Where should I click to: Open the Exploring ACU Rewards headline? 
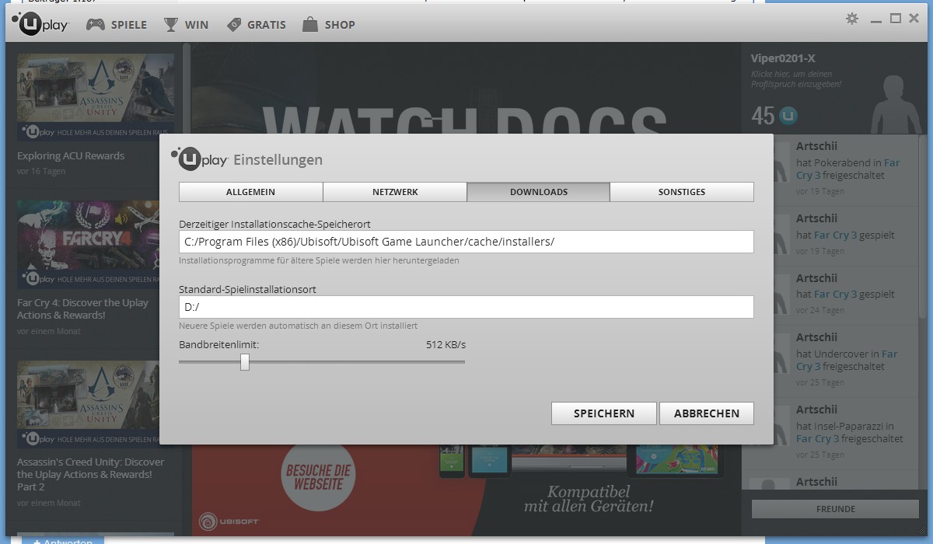(71, 155)
